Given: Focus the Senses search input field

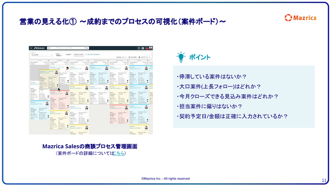Looking at the screenshot, I should (x=71, y=48).
